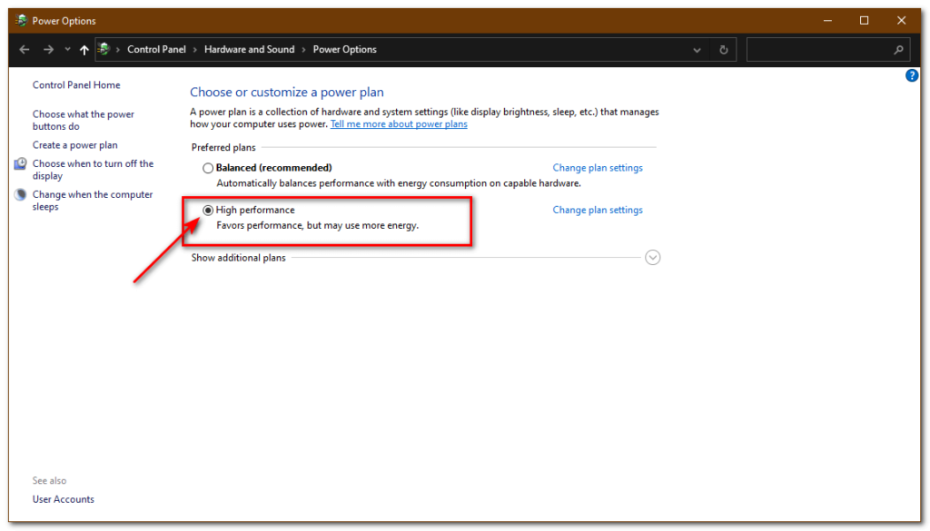This screenshot has width=930, height=531.
Task: Click the breadcrumb chevron after Control Panel
Action: pyautogui.click(x=195, y=50)
